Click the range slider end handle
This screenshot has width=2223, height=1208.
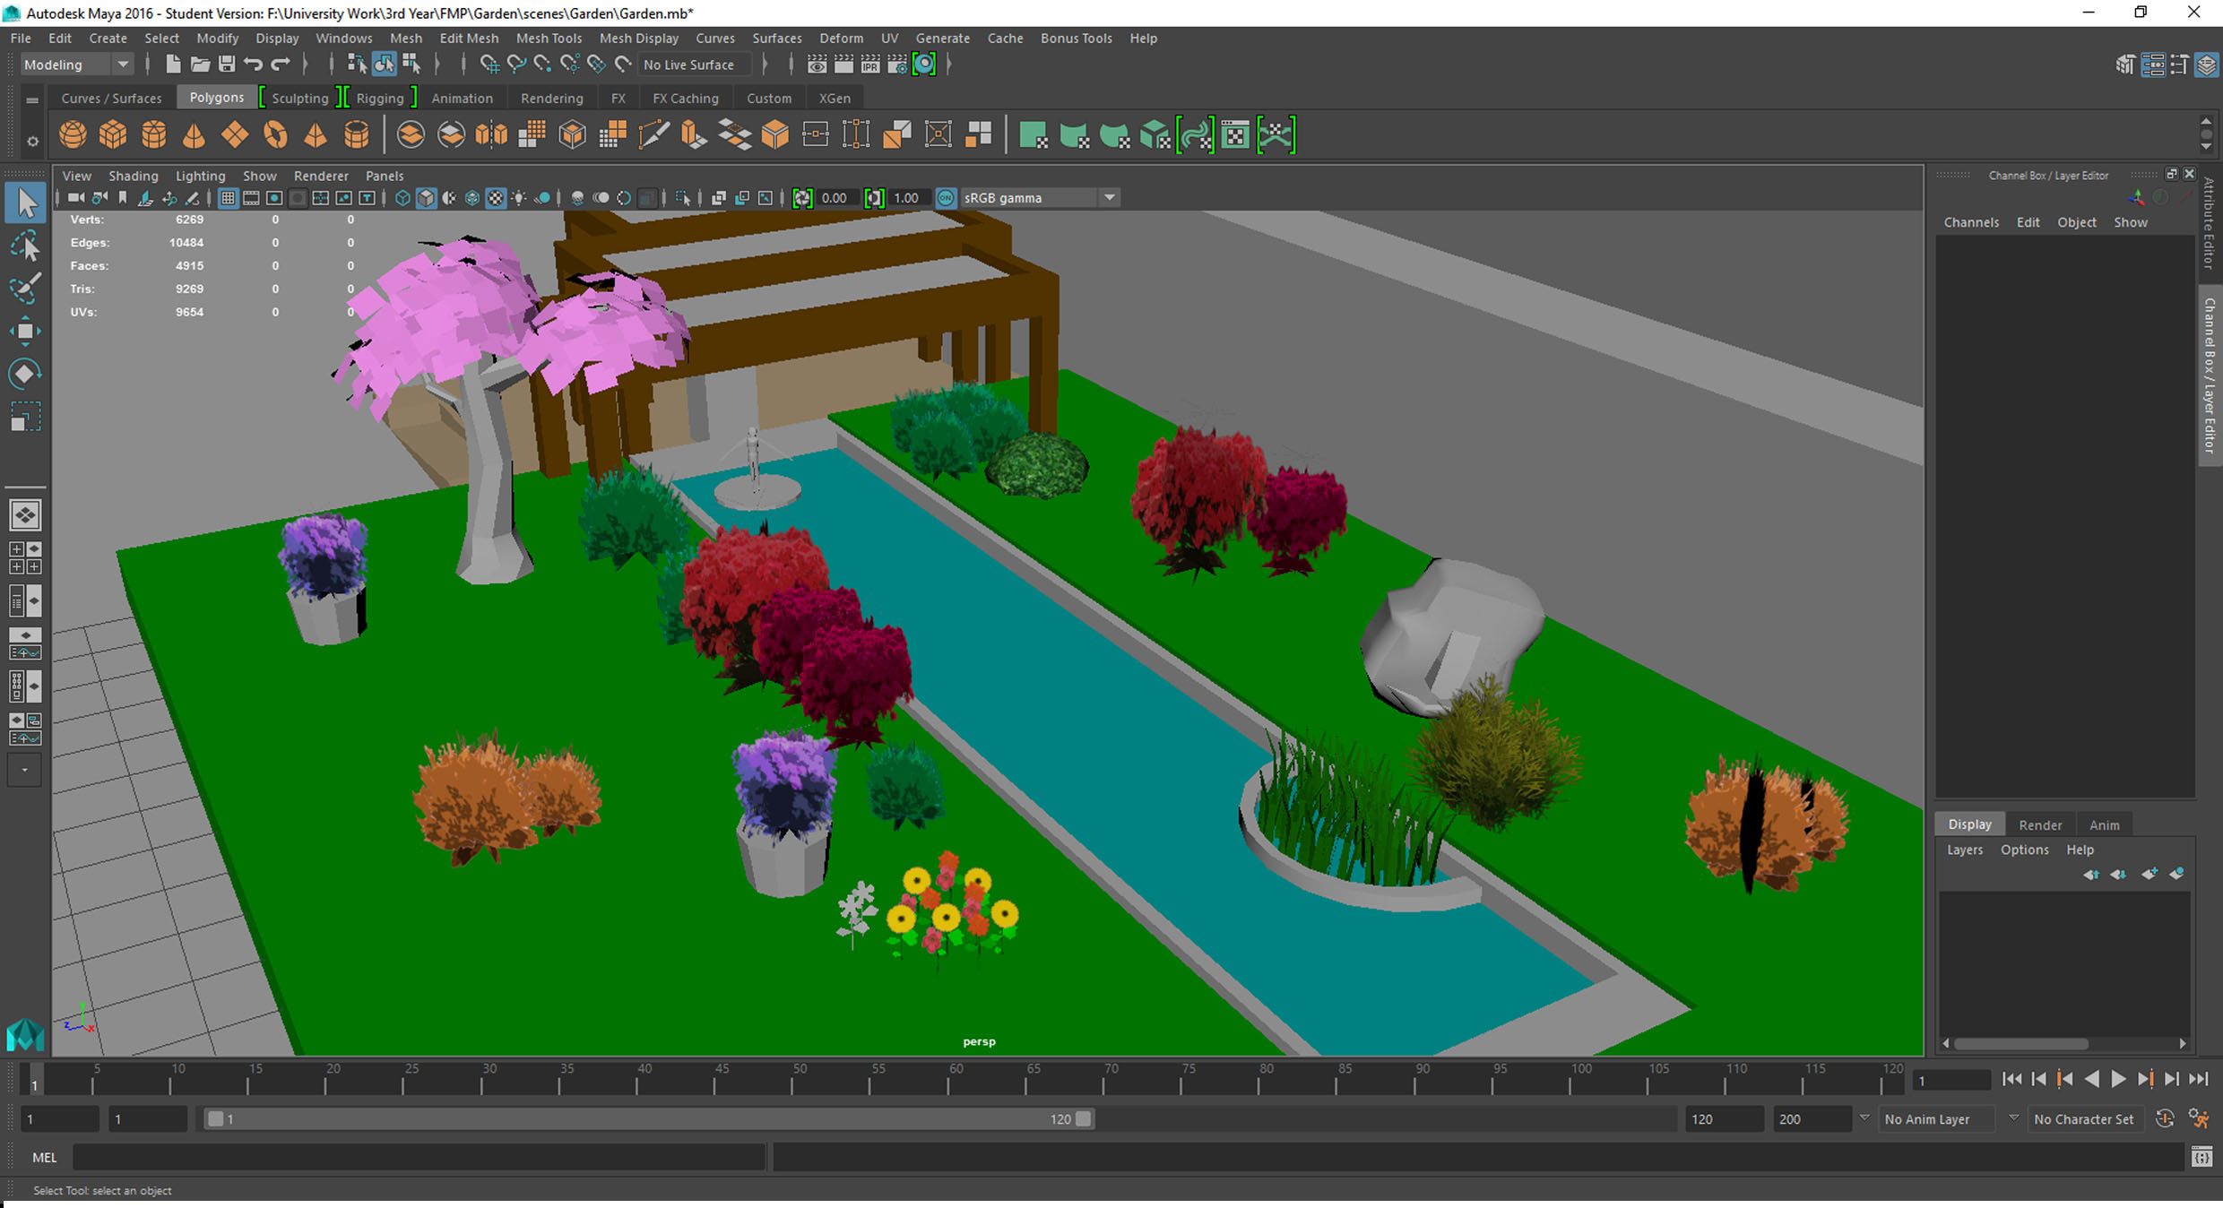tap(1084, 1118)
